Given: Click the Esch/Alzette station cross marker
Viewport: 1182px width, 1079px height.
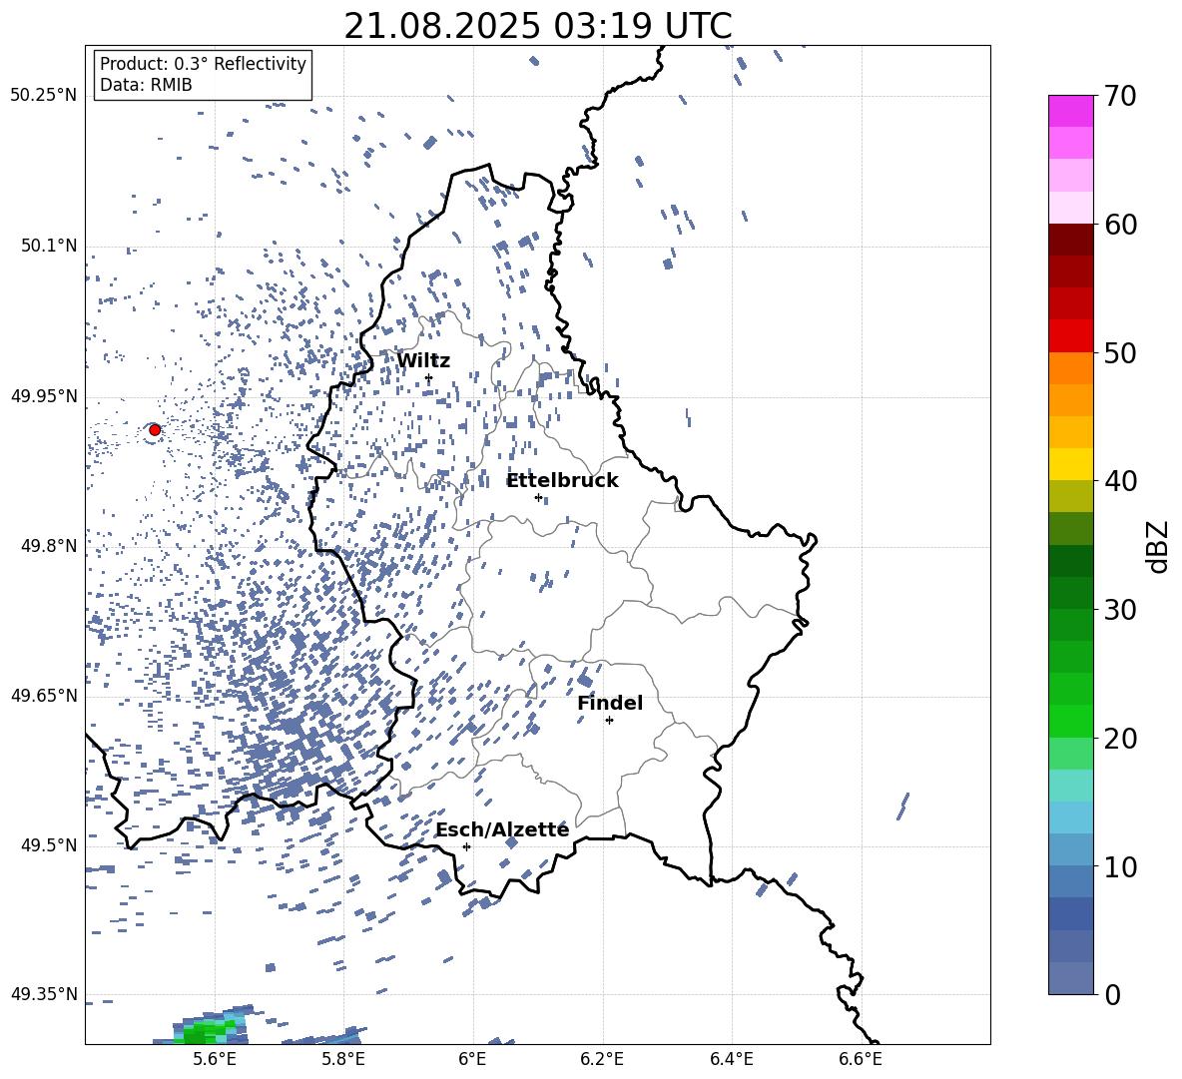Looking at the screenshot, I should (466, 846).
